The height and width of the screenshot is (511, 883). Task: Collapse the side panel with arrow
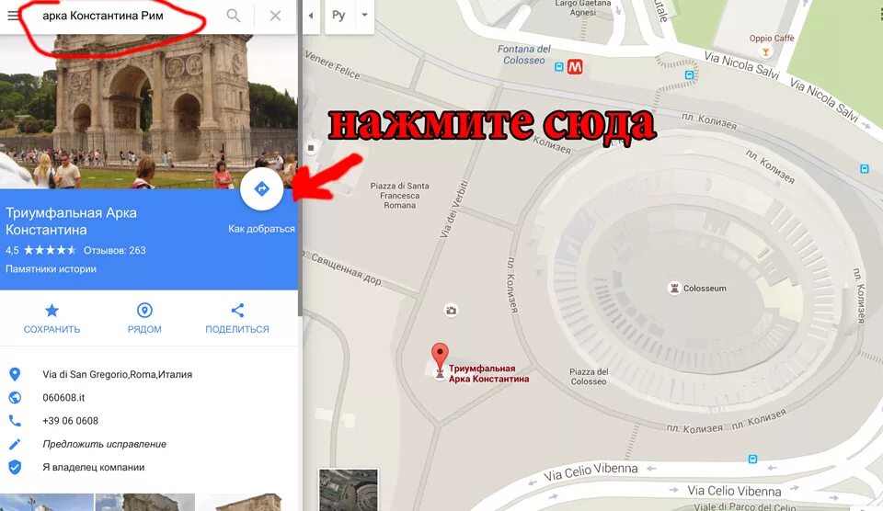310,16
